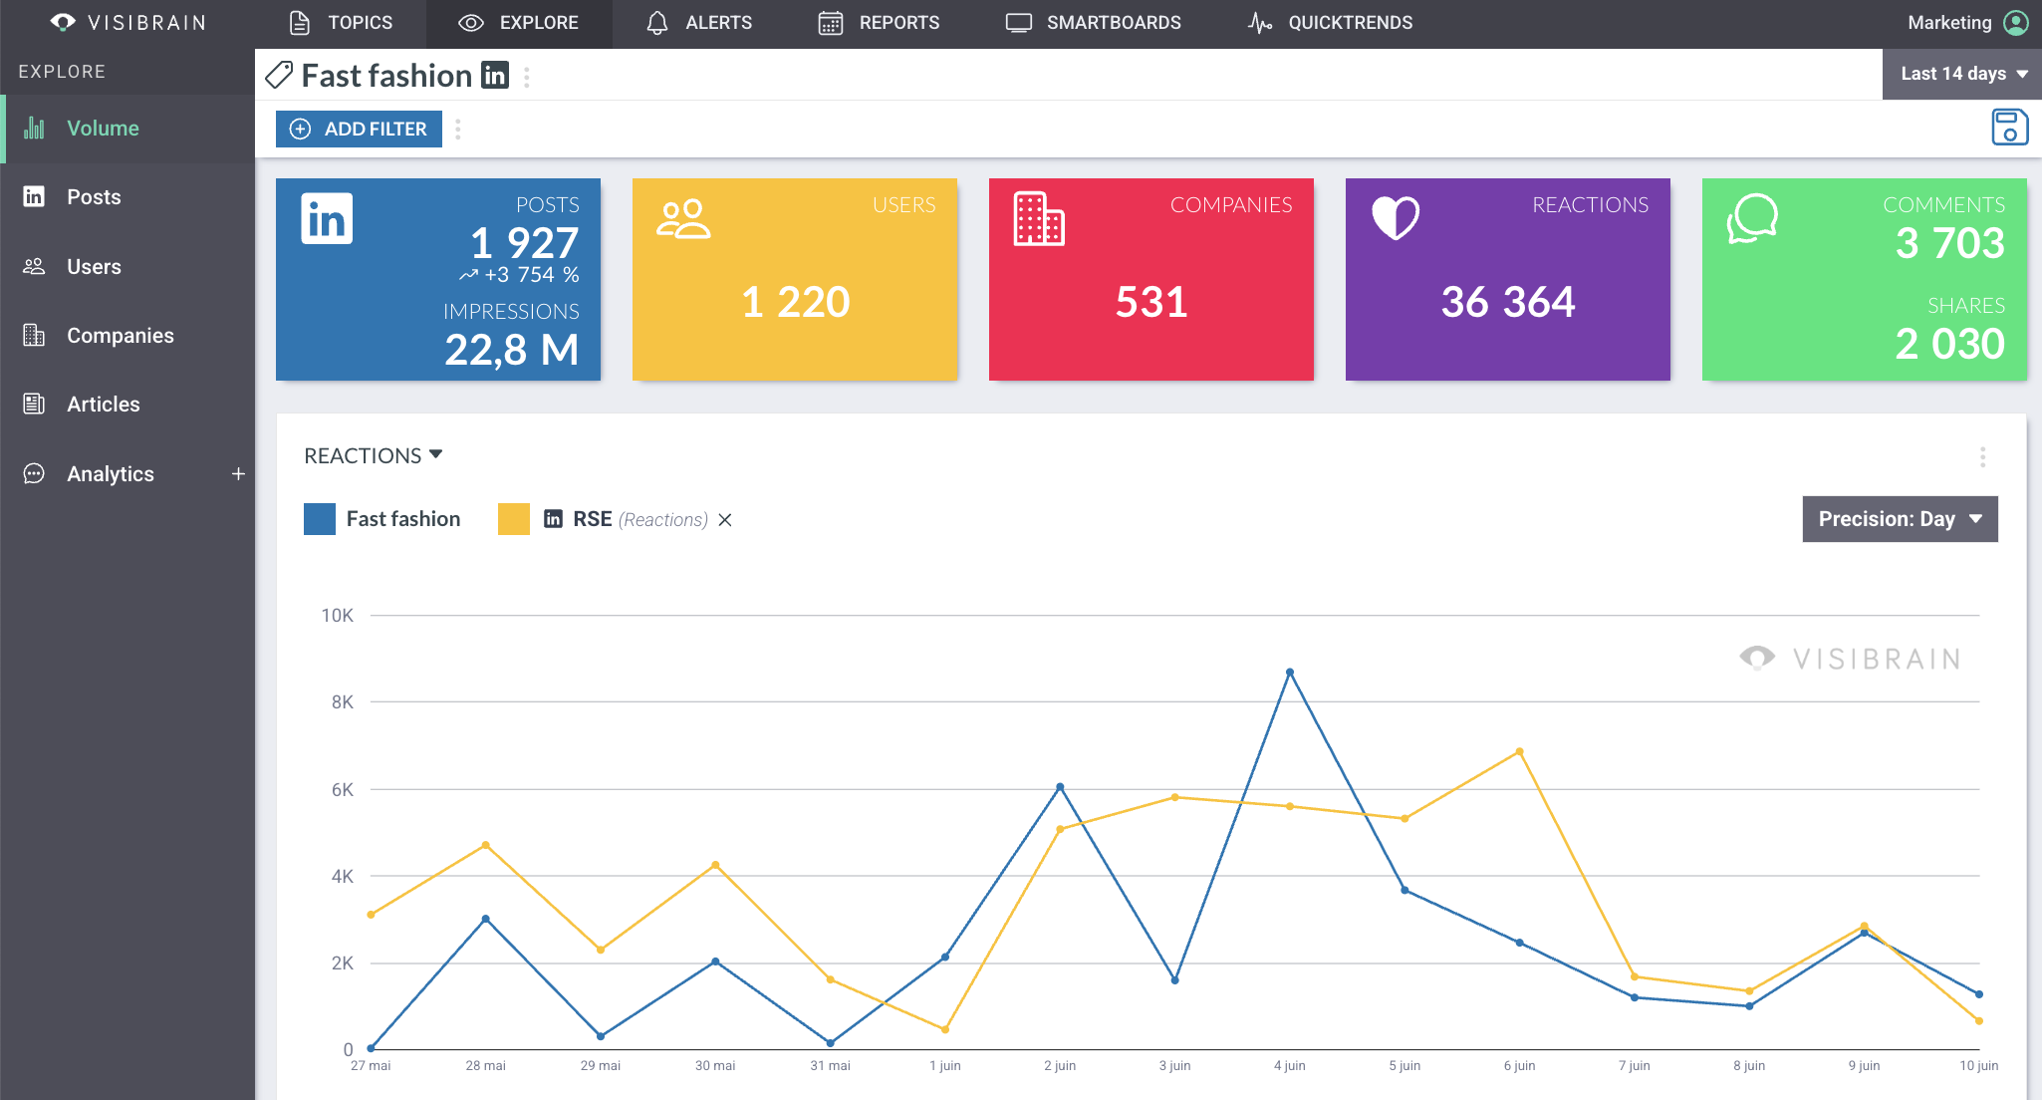
Task: Click the people icon in the Users card
Action: (x=683, y=219)
